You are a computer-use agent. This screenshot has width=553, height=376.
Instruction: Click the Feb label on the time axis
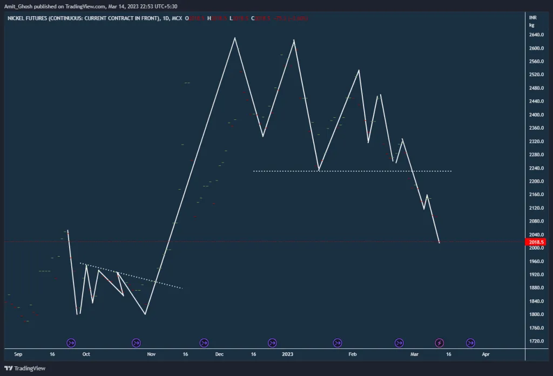353,354
